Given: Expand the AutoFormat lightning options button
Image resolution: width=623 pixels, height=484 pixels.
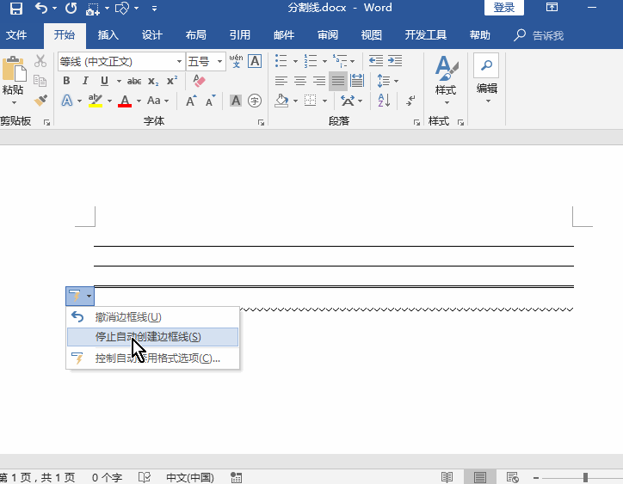Looking at the screenshot, I should click(x=80, y=296).
